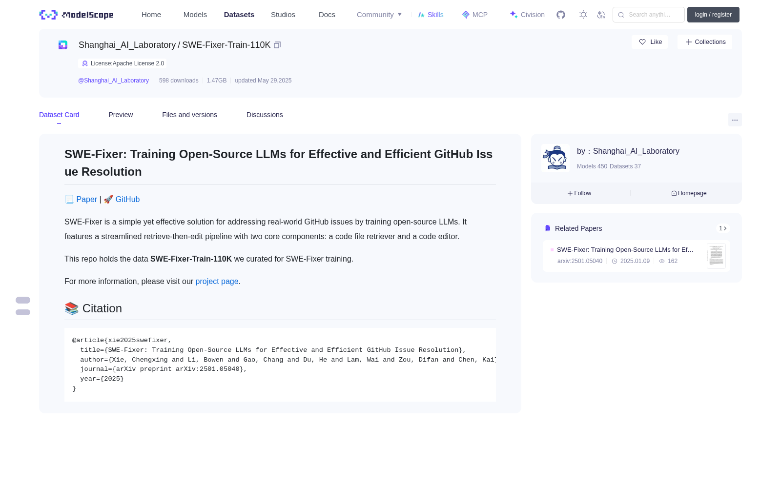Copy dataset name with copy icon
The height and width of the screenshot is (488, 781).
[277, 45]
